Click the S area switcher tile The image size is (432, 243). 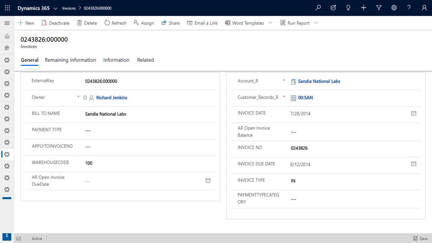pos(7,236)
